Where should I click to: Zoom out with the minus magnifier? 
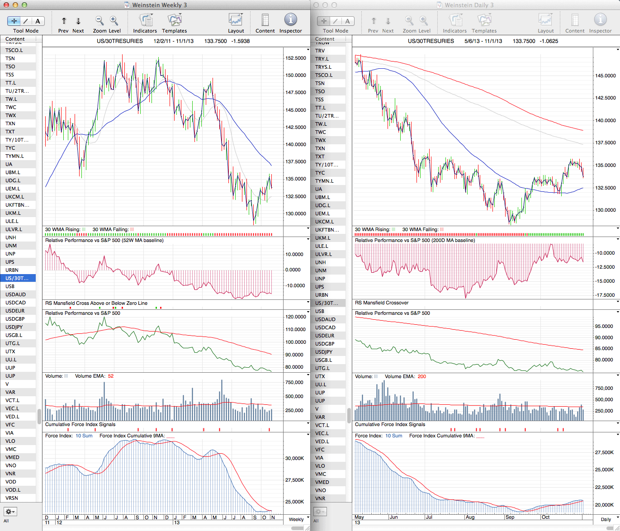tap(99, 20)
